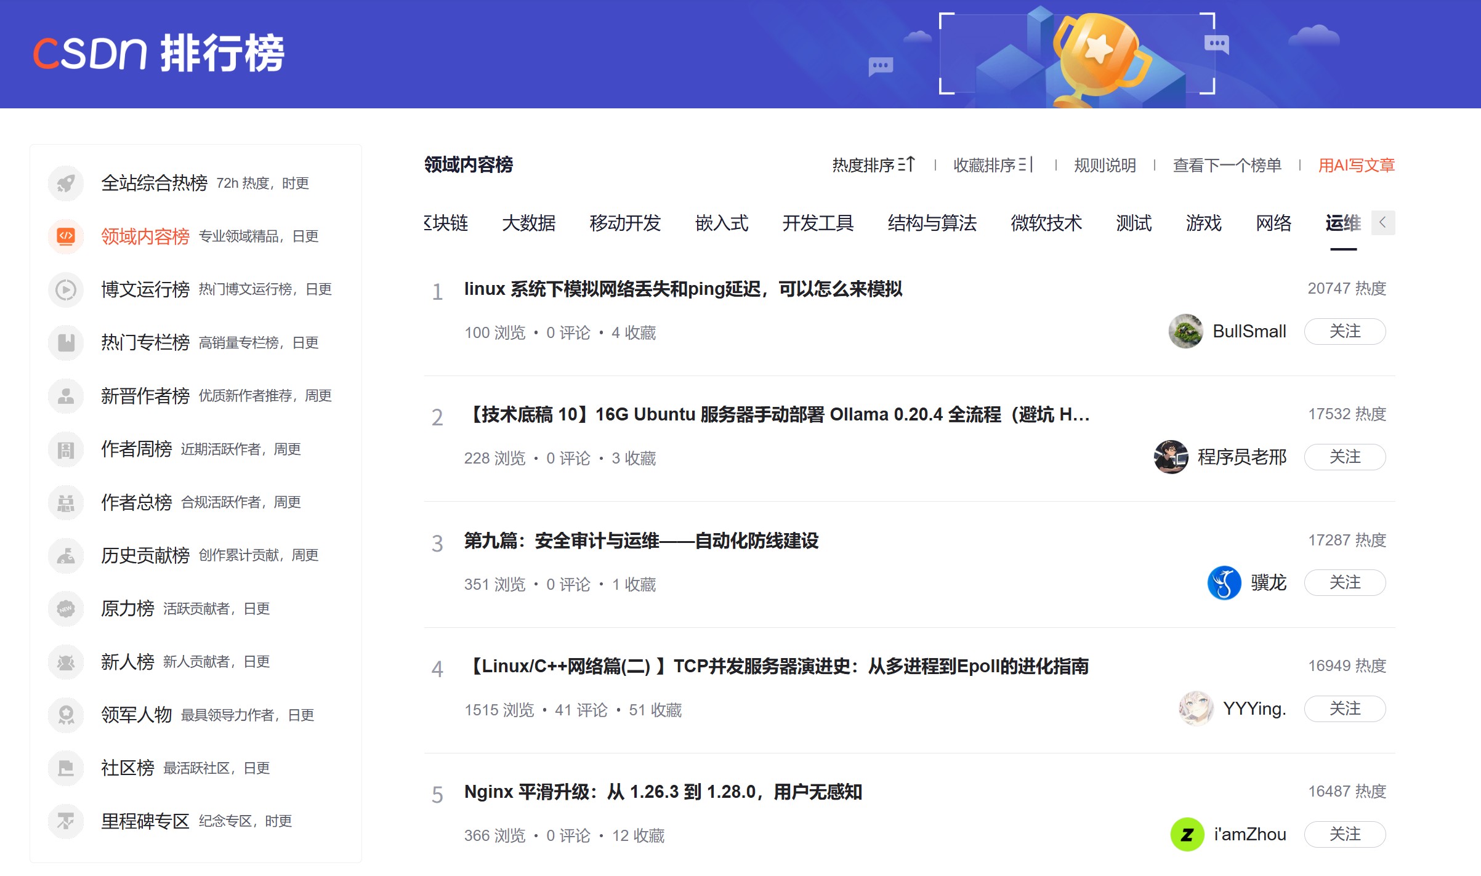Follow YYYing. with the 关注 button
The height and width of the screenshot is (876, 1481).
1345,709
